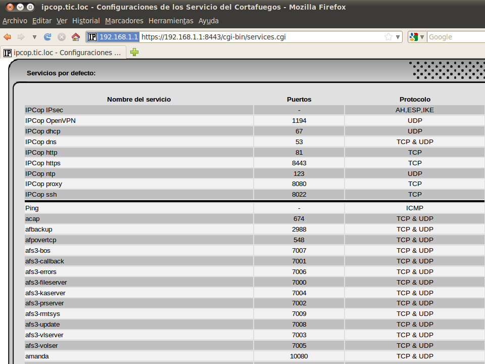
Task: Select the ipcop.tic.loc Configuraciones tab
Action: point(63,52)
